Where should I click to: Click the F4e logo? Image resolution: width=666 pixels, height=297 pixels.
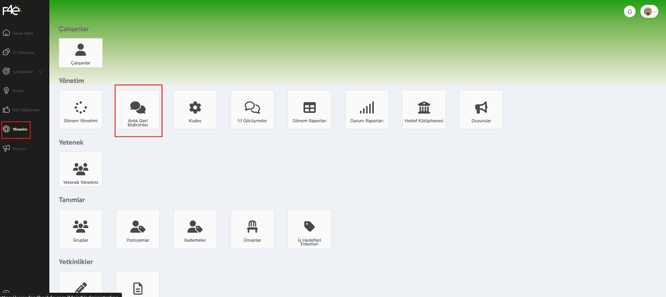click(x=12, y=10)
